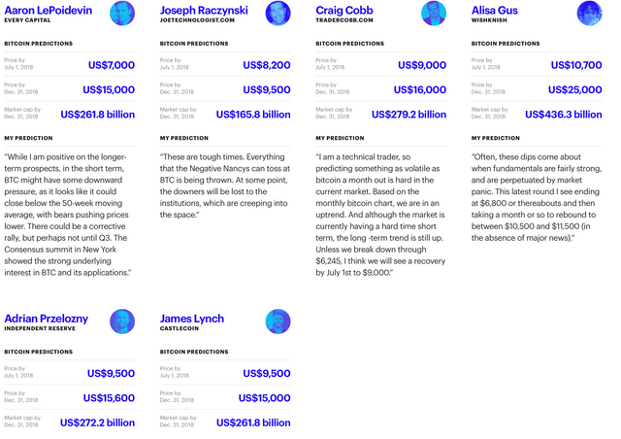Click Craig Cobb's profile photo
The height and width of the screenshot is (439, 621).
(434, 14)
